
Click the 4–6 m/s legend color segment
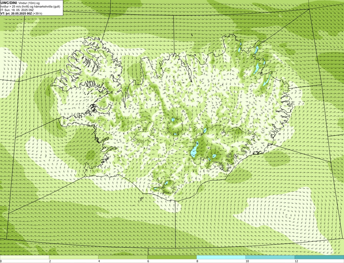click(x=123, y=257)
